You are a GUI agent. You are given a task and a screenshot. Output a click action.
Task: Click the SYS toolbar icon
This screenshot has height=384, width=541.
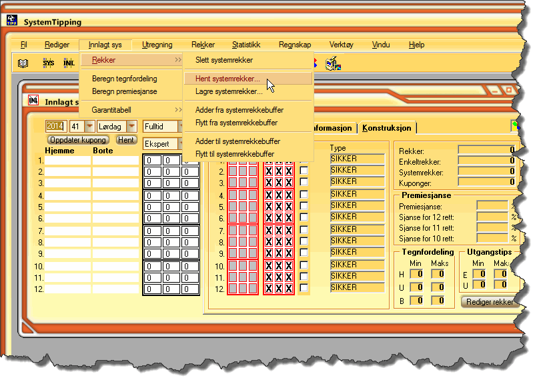tap(48, 63)
